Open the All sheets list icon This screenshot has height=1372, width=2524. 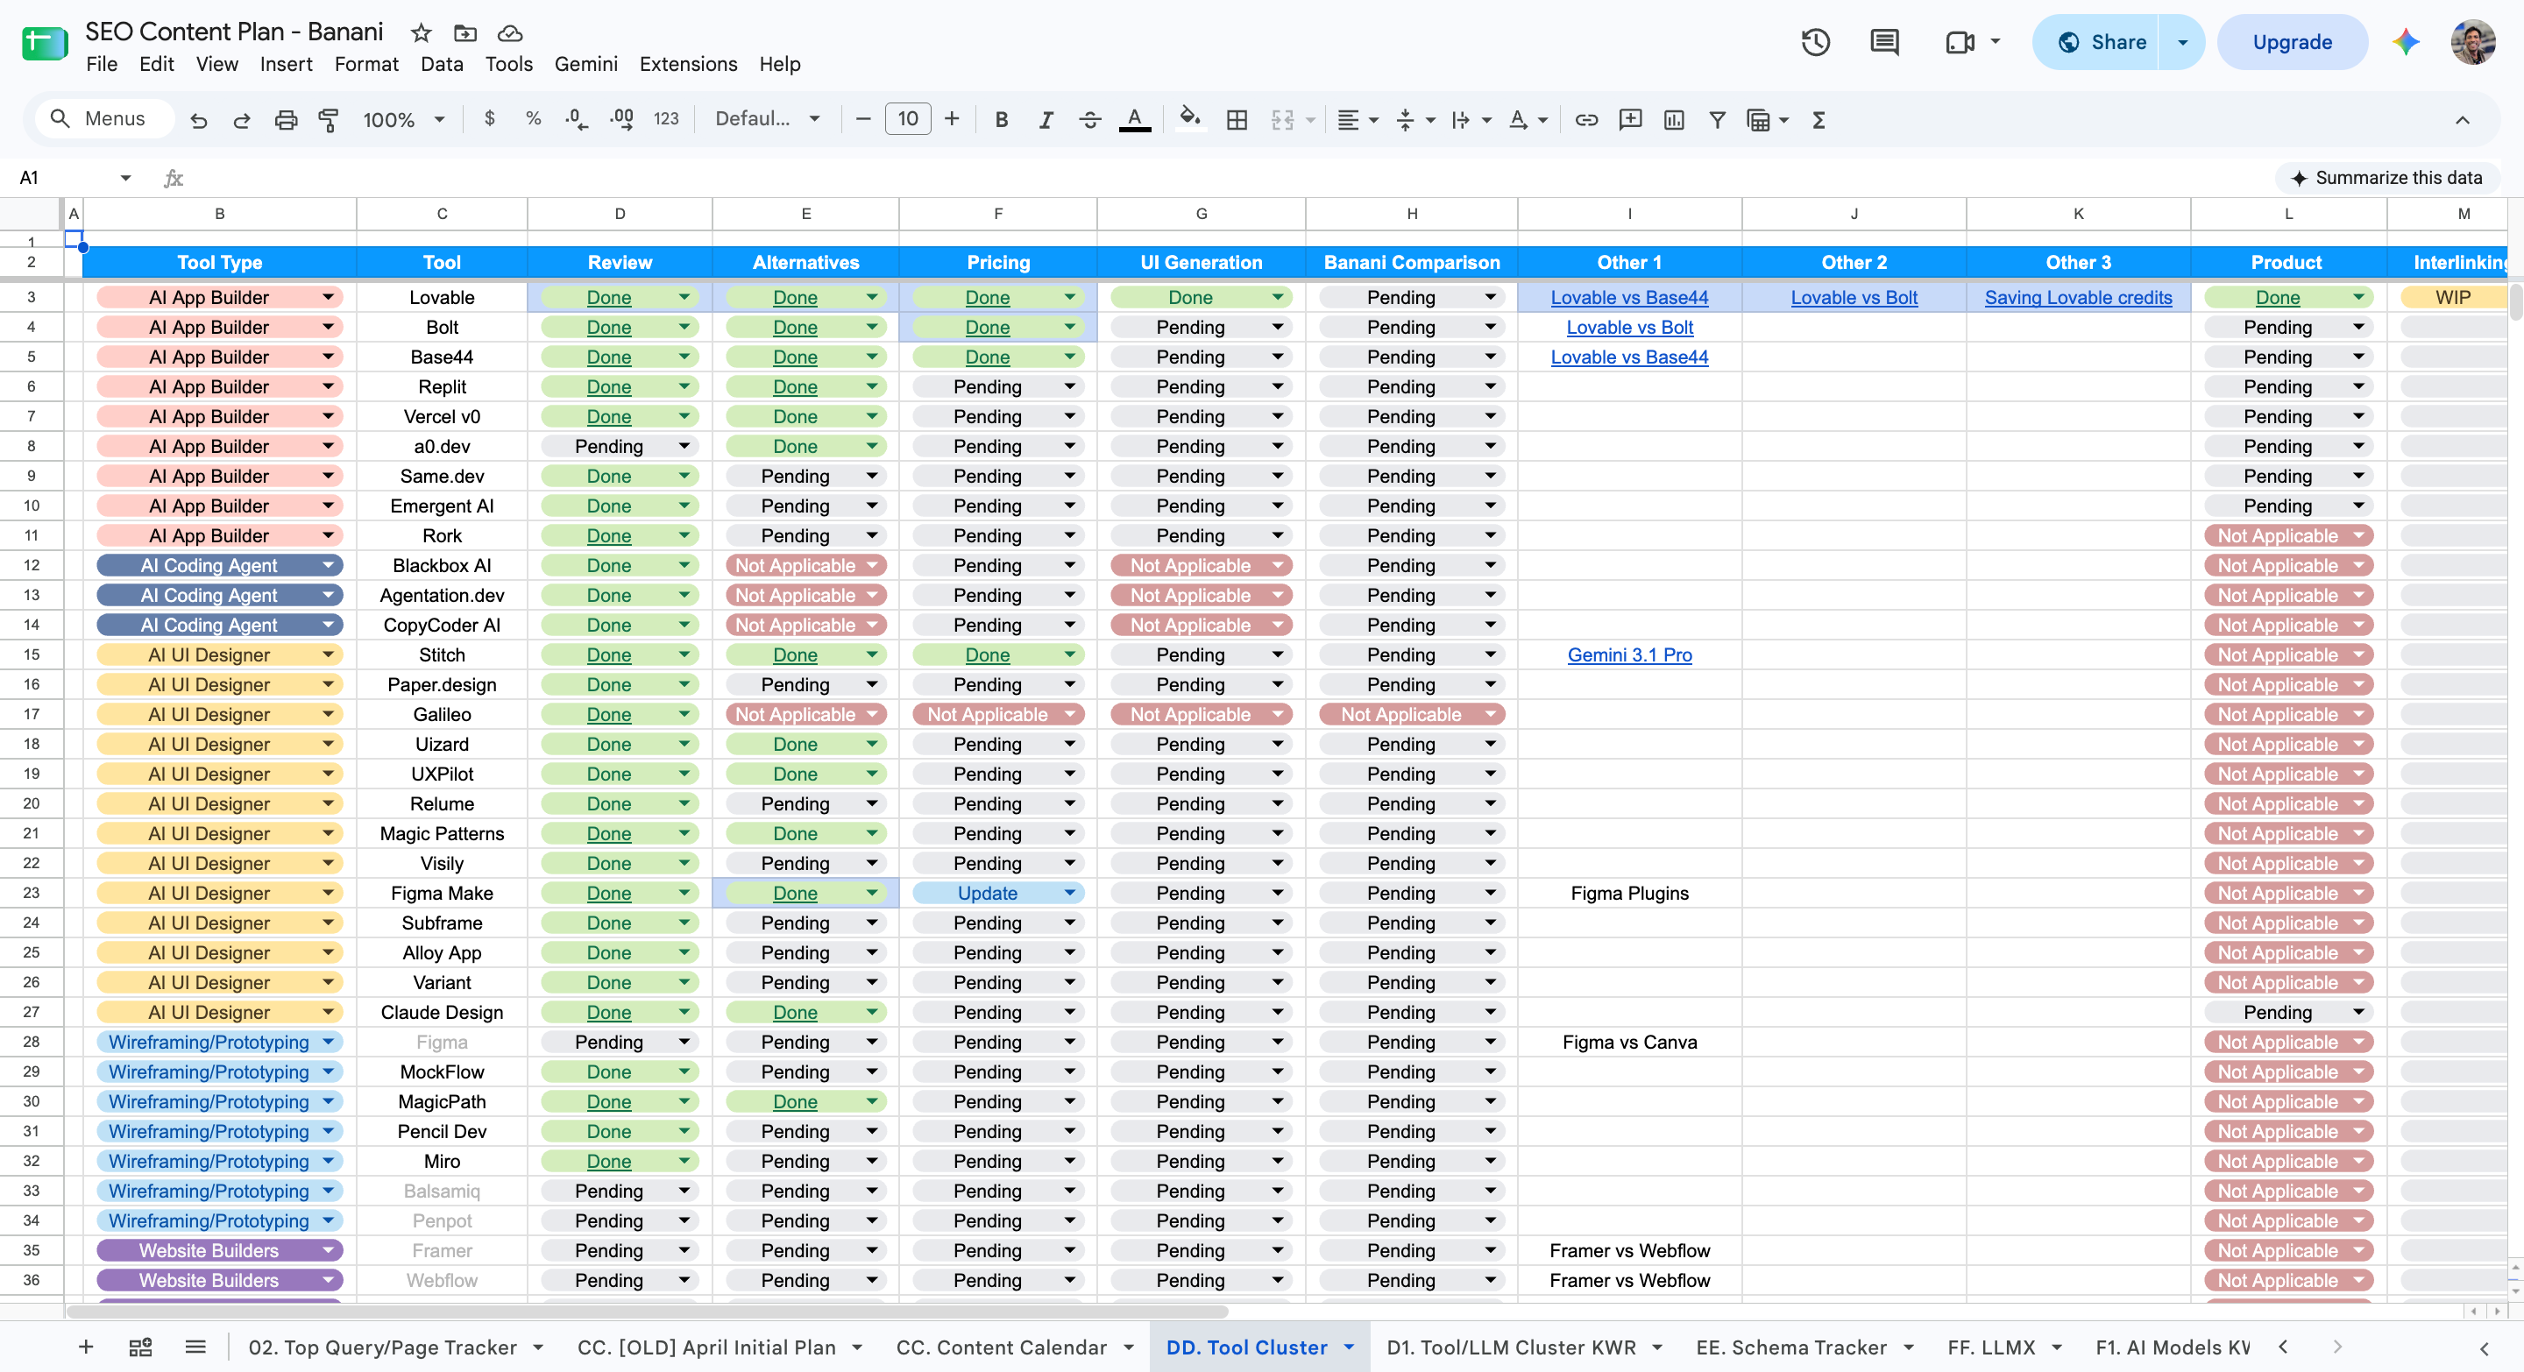click(x=195, y=1347)
